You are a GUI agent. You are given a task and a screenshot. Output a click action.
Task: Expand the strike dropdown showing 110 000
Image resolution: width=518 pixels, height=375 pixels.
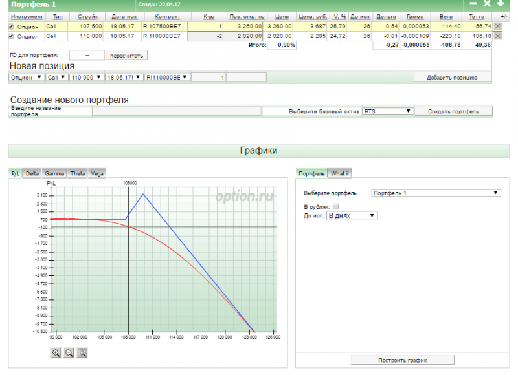[x=86, y=77]
